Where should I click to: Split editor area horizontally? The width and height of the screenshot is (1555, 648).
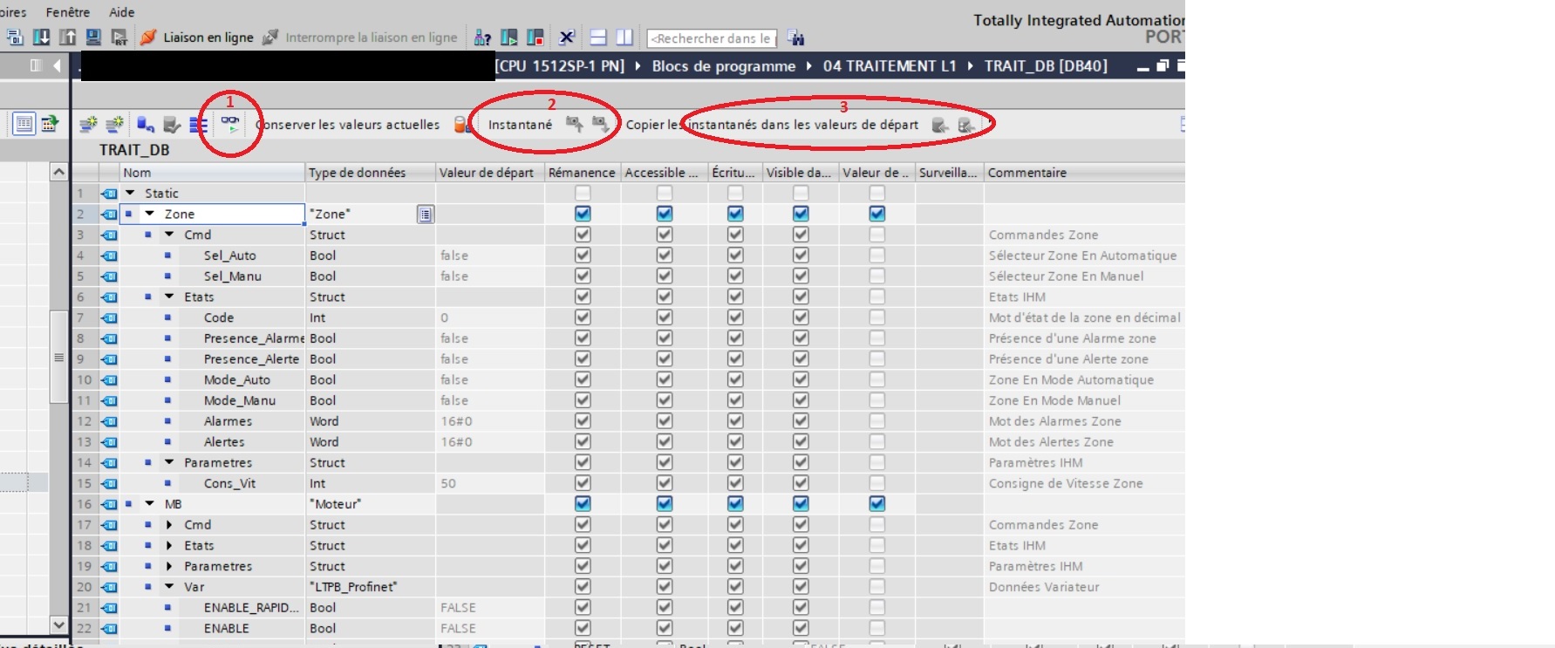[x=598, y=38]
